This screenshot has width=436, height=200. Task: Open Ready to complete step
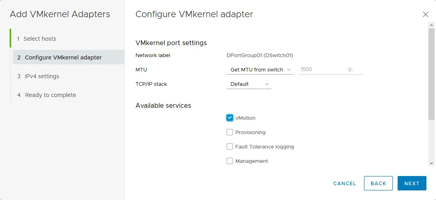click(x=50, y=95)
